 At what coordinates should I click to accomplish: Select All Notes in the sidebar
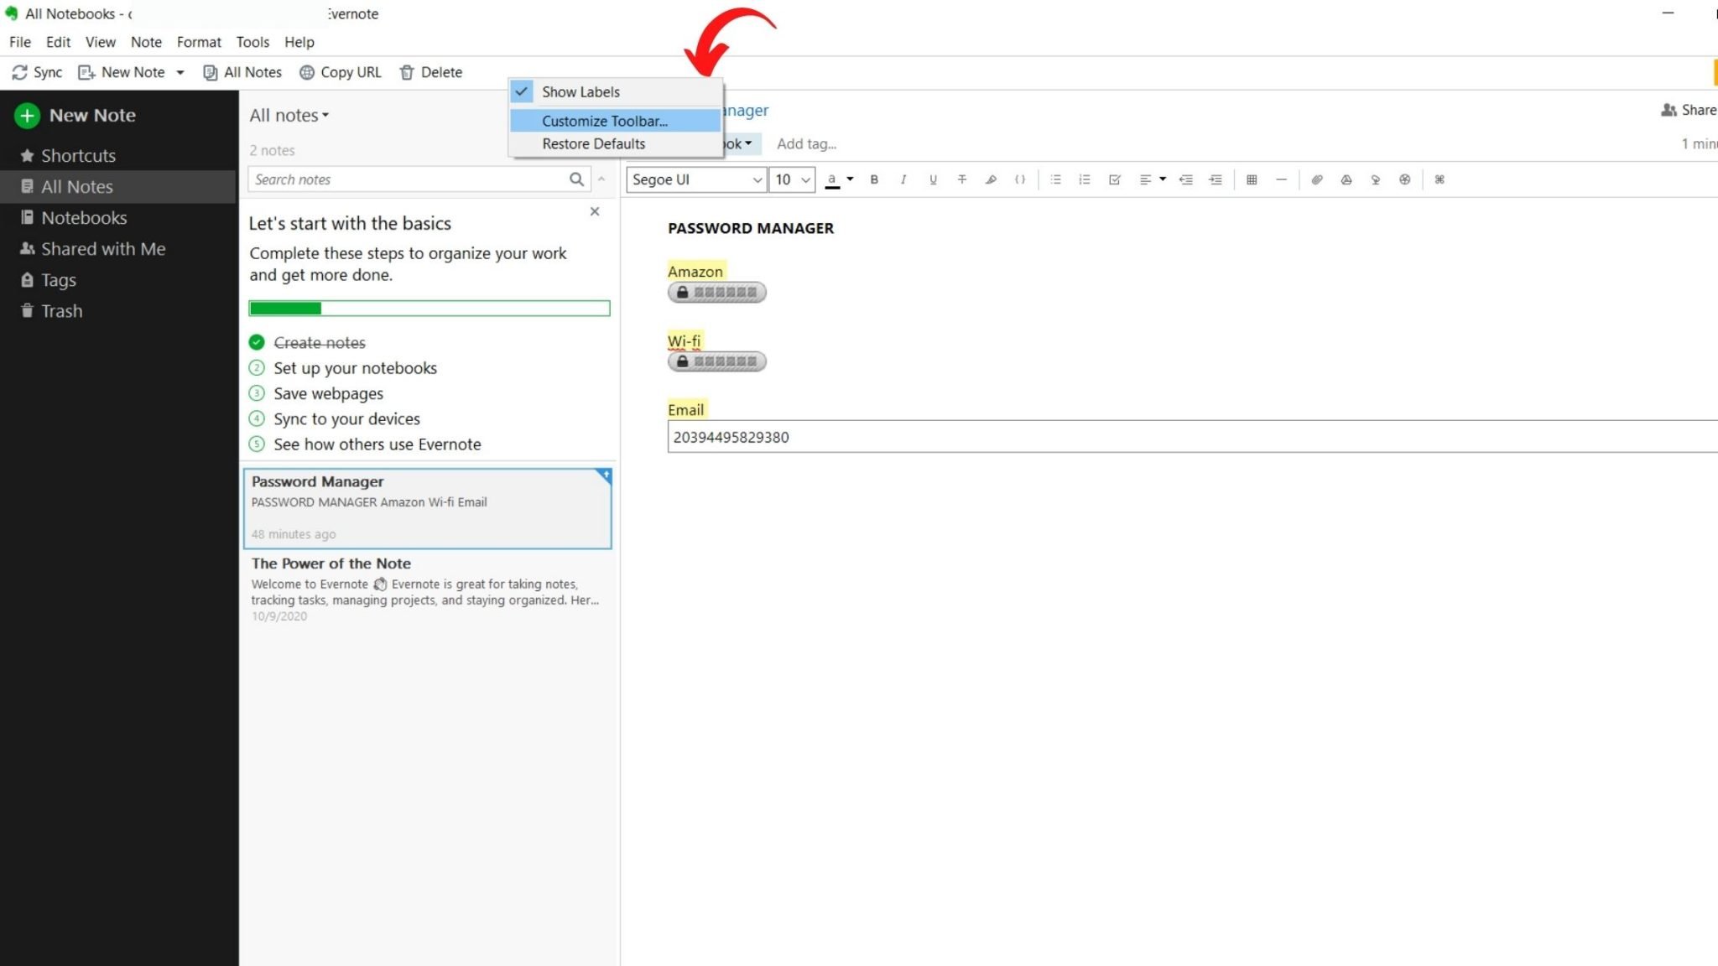click(x=117, y=186)
